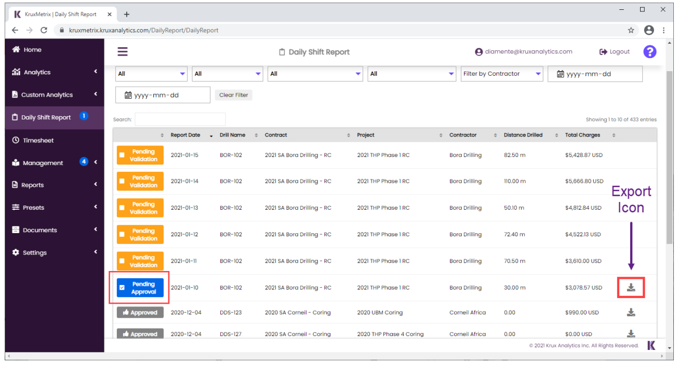Expand the Presets submenu chevron
The image size is (678, 365).
[x=96, y=207]
